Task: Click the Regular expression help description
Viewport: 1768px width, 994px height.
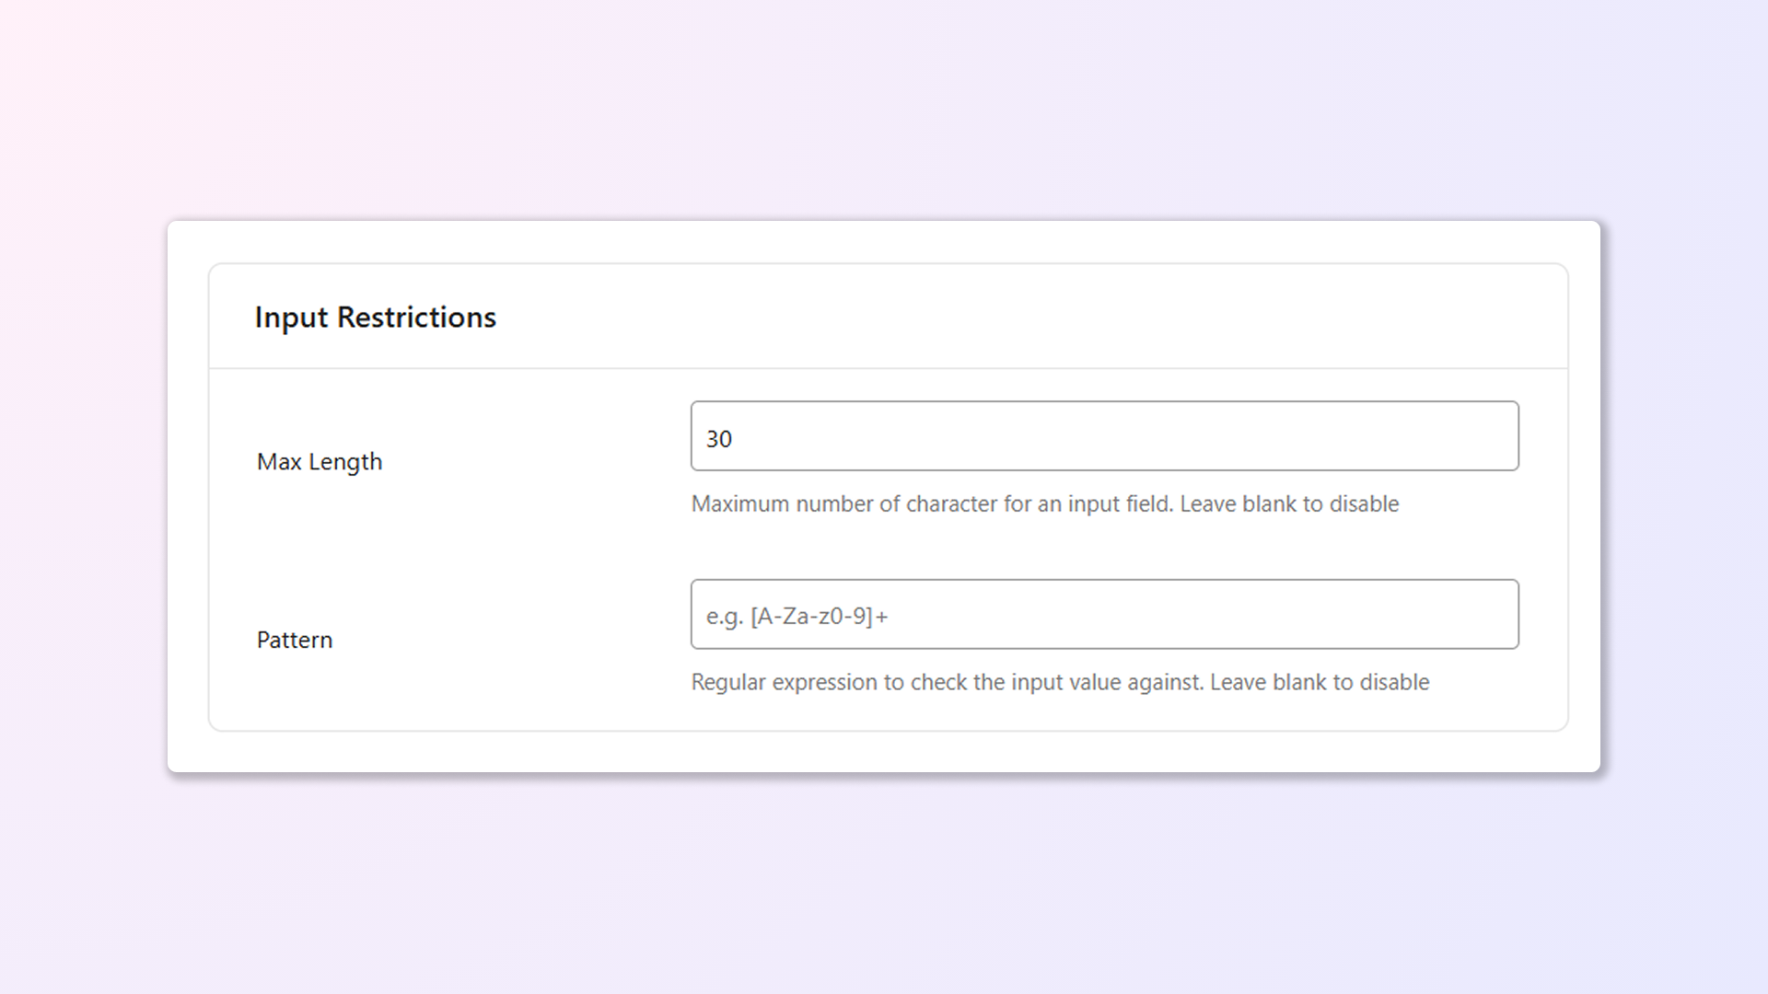Action: 948,683
